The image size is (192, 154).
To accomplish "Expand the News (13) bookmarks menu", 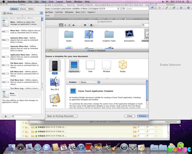I will click(x=80, y=12).
